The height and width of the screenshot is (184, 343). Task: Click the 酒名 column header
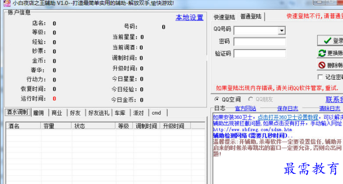[23, 126]
